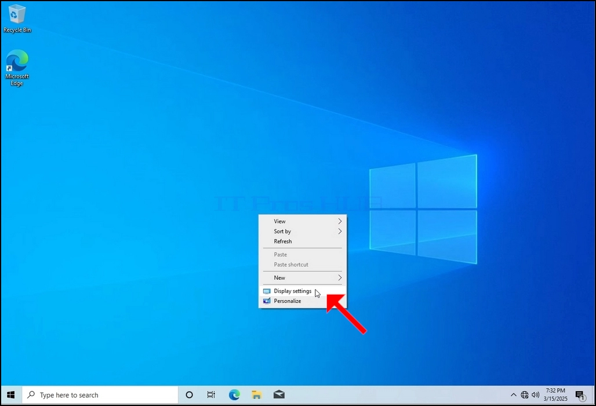Launch Edge from the taskbar
Viewport: 596px width, 406px height.
234,395
